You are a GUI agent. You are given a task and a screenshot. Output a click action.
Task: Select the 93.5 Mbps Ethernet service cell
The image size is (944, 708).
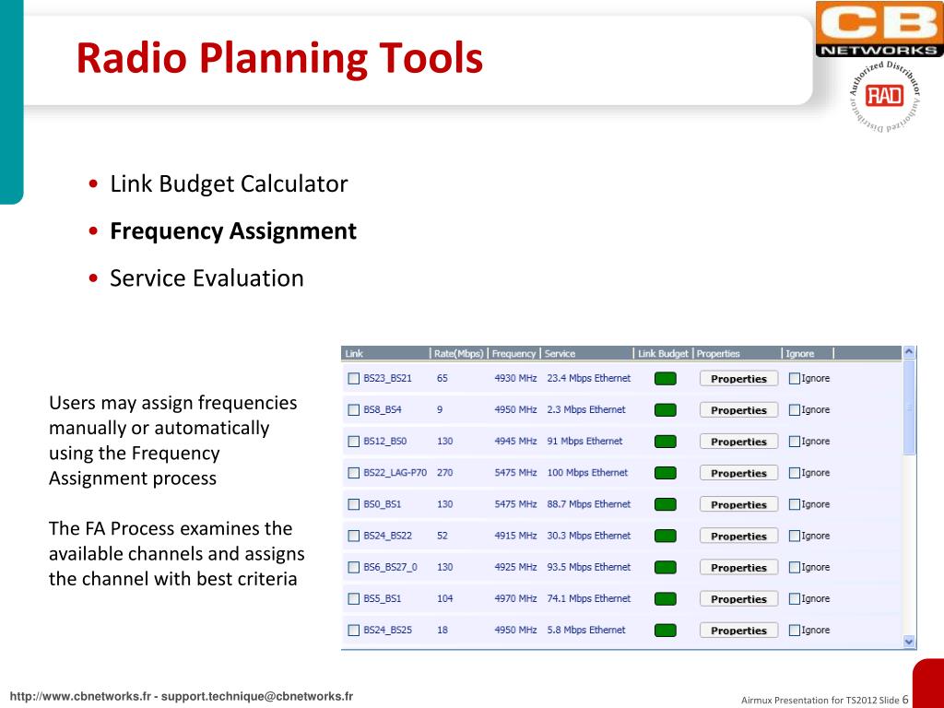click(589, 567)
